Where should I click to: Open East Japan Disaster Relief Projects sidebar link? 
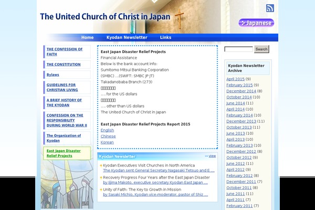tap(64, 153)
